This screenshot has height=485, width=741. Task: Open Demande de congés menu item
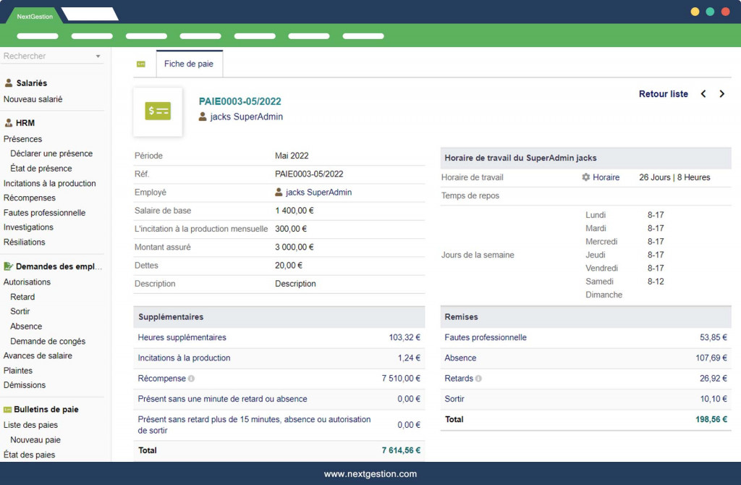(48, 341)
